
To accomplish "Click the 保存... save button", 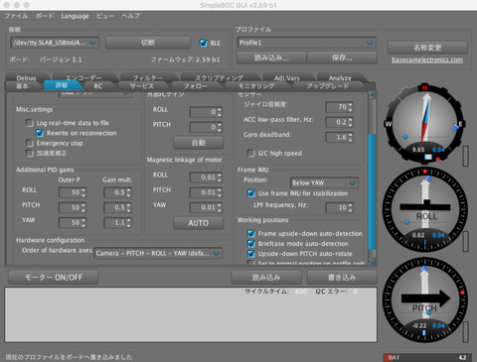I will click(342, 58).
